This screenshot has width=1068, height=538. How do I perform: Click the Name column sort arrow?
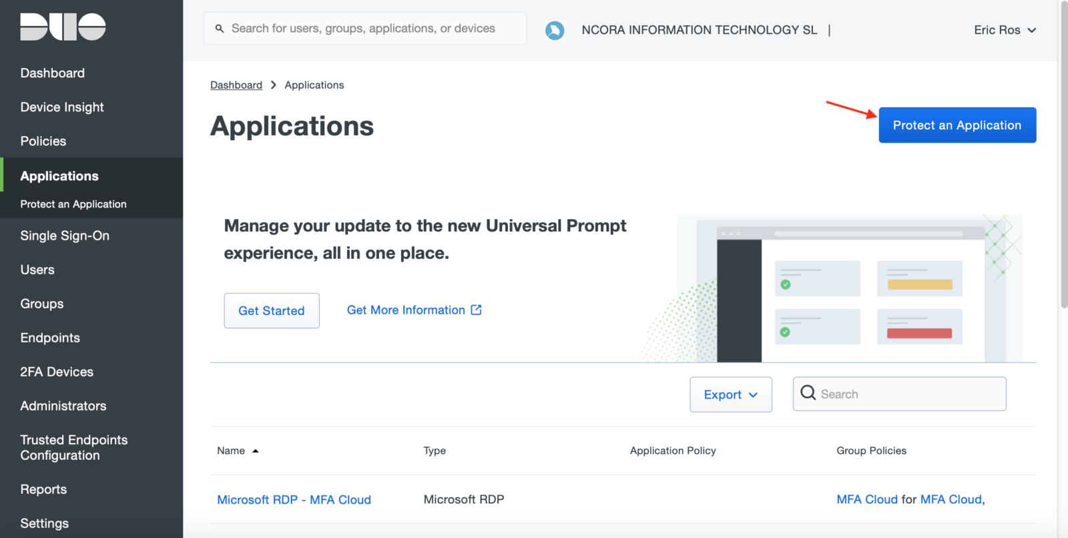click(x=255, y=451)
